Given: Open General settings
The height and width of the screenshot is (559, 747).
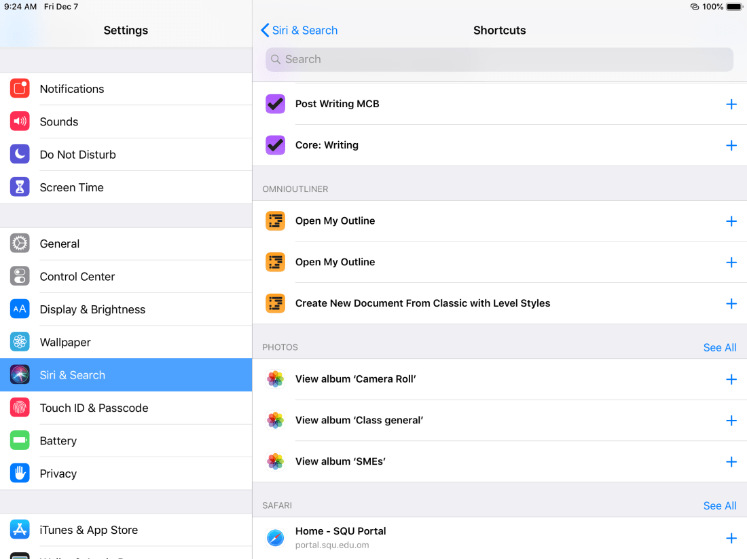Looking at the screenshot, I should [60, 244].
